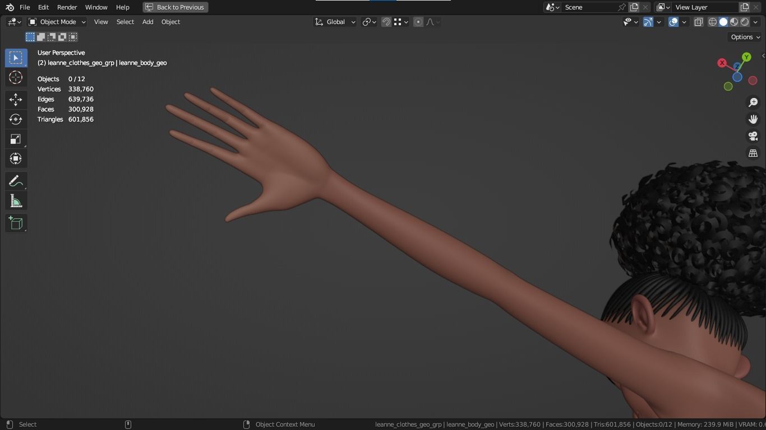The width and height of the screenshot is (766, 430).
Task: Select the Select Box tool
Action: point(16,58)
